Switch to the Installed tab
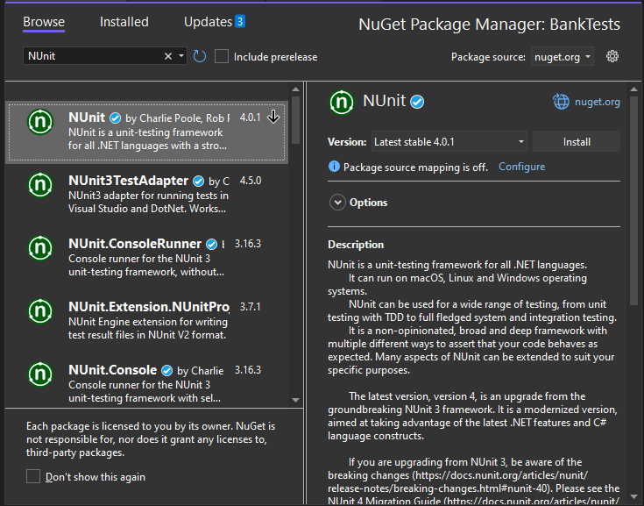The image size is (644, 506). 124,22
